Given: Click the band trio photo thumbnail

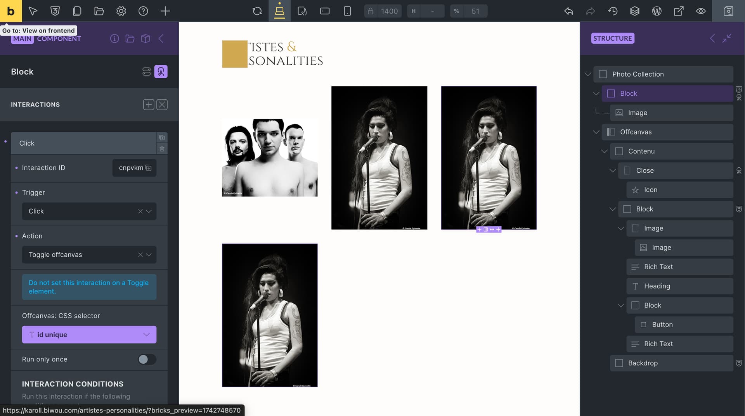Looking at the screenshot, I should tap(270, 158).
